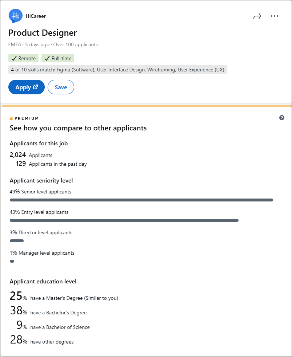Save this job posting
Image resolution: width=292 pixels, height=357 pixels.
pos(61,87)
